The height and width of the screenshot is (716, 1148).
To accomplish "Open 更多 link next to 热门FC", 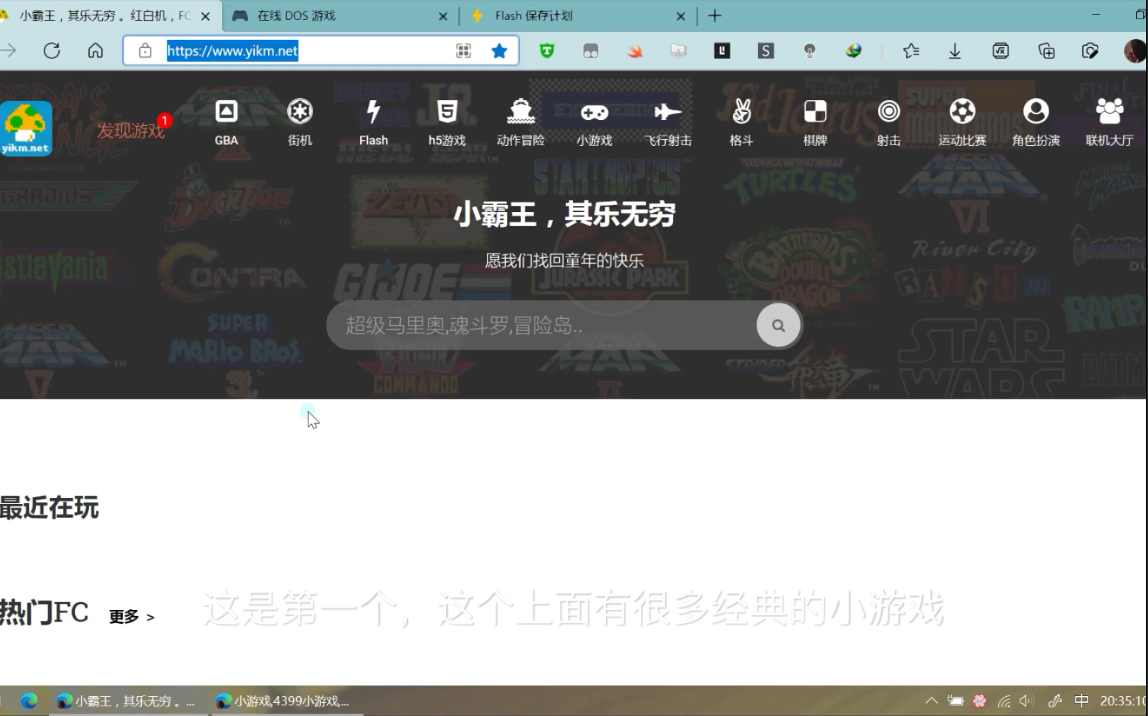I will pyautogui.click(x=131, y=617).
